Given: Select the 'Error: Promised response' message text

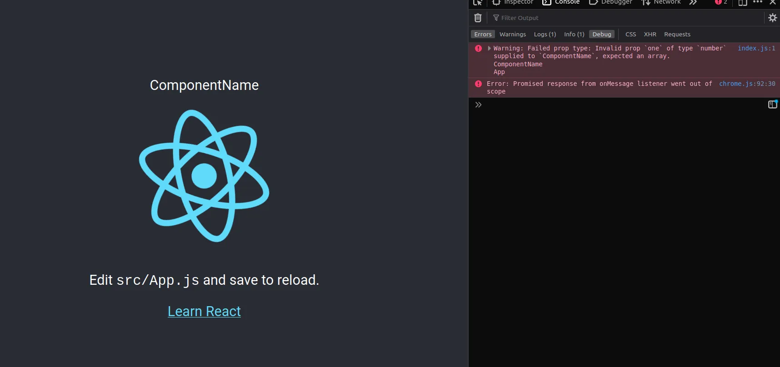Looking at the screenshot, I should coord(600,88).
